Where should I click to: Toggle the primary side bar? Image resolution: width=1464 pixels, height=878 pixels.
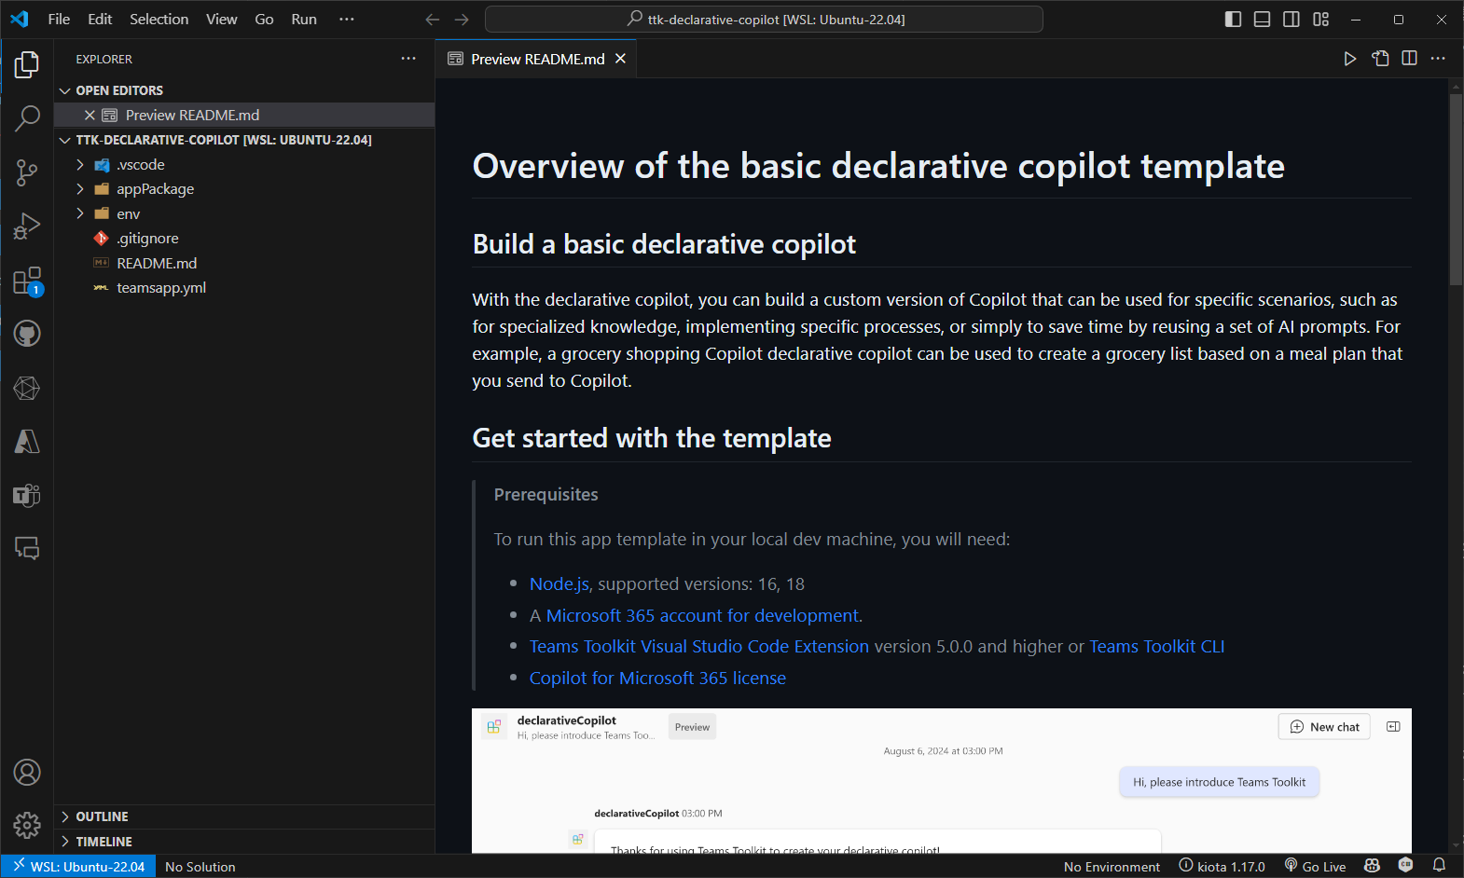1233,19
